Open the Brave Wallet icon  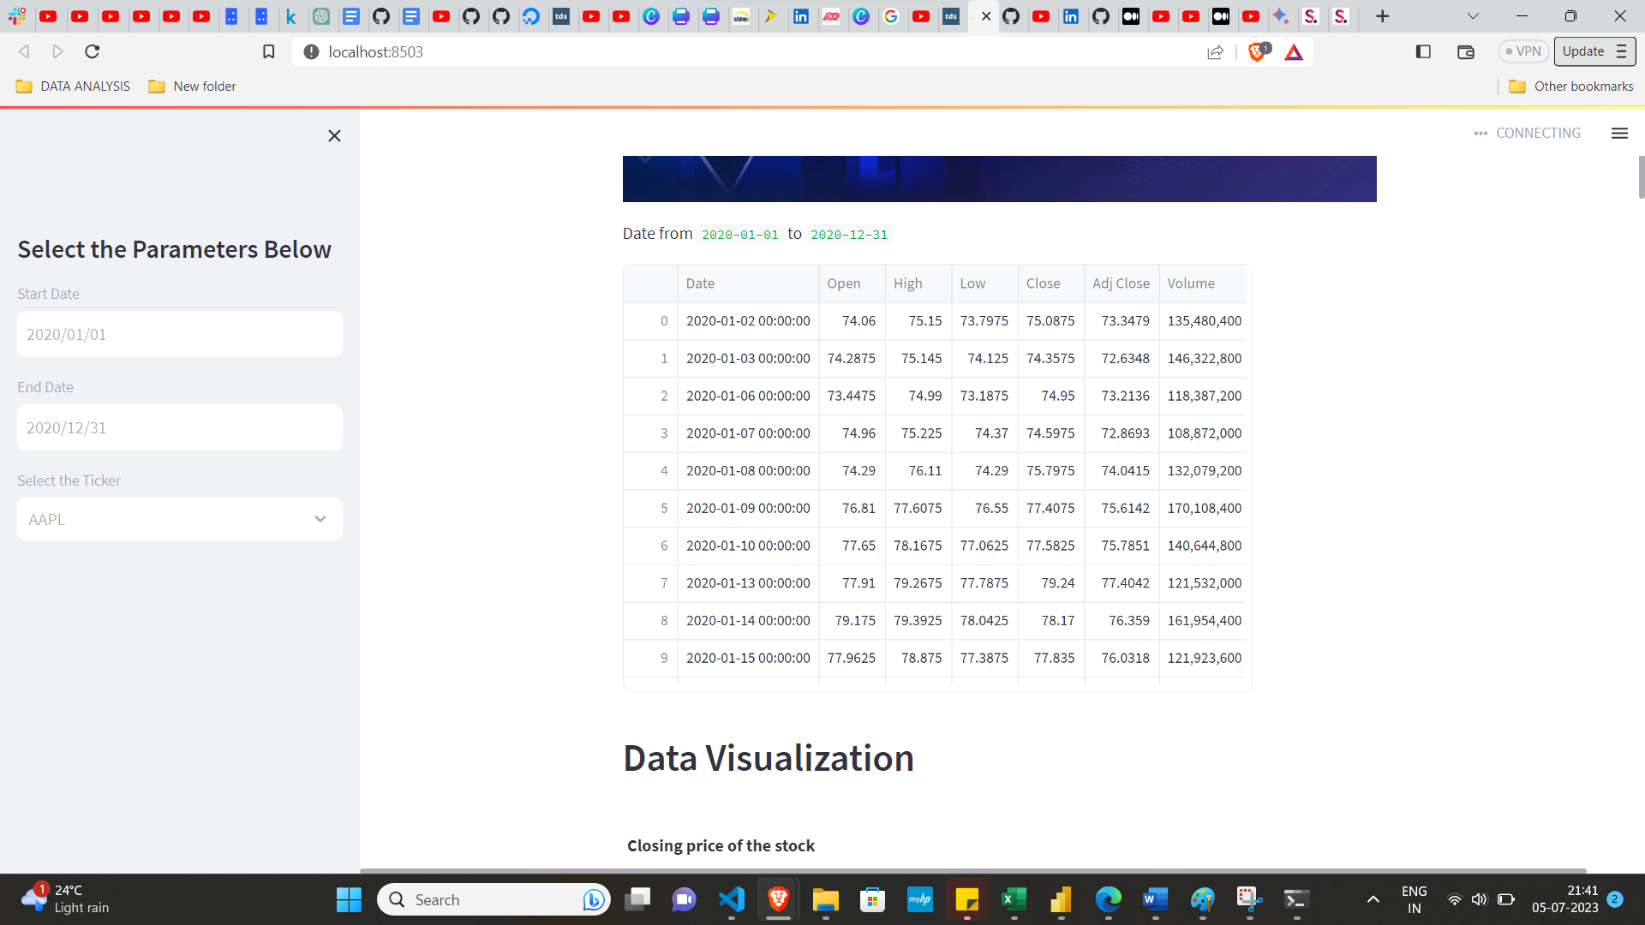[x=1465, y=51]
